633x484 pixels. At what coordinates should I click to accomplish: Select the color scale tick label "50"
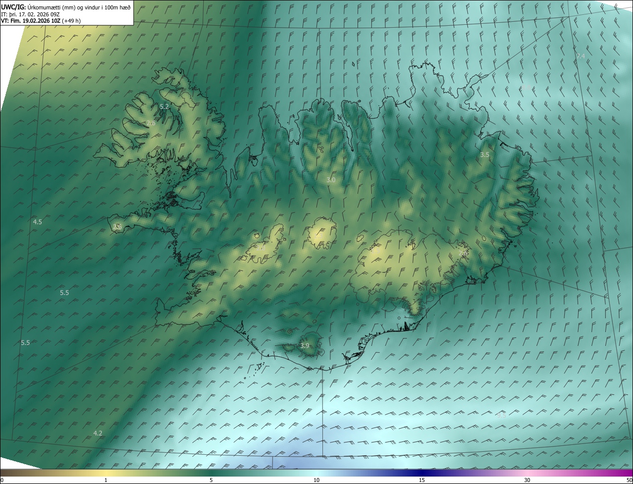click(x=629, y=480)
